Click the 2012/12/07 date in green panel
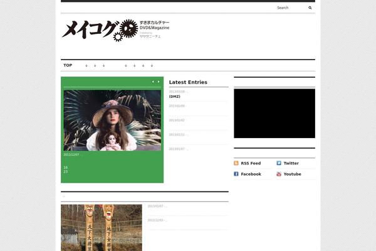 click(71, 155)
